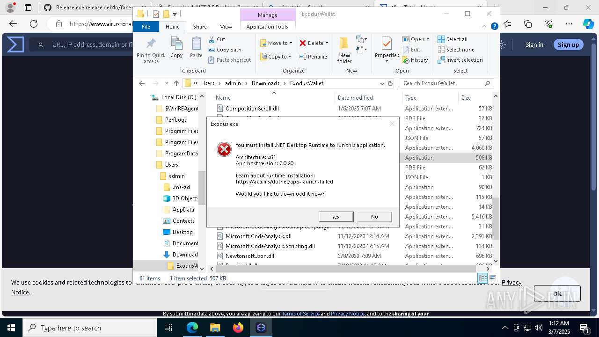Select the Desktop folder in the tree
The image size is (599, 337).
183,232
